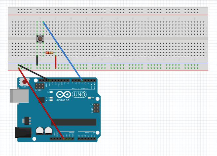This screenshot has height=156, width=217.
Task: Click the voltage regulator component
Action: pos(27,121)
